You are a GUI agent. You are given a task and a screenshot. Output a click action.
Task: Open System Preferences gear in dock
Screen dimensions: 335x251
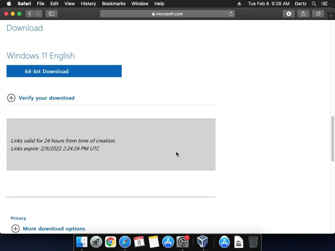183,242
